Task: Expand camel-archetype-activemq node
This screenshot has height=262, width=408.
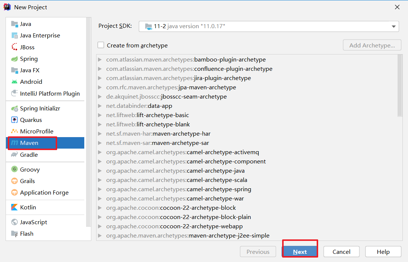Action: 99,152
